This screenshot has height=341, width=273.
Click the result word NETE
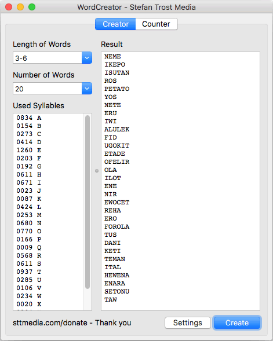click(x=112, y=105)
